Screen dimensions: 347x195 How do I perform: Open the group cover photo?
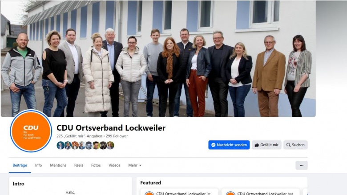(x=158, y=59)
